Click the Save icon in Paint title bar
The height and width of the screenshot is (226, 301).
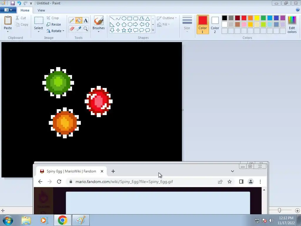12,3
